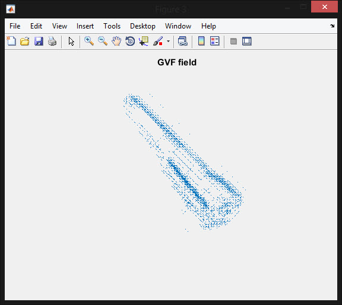
Task: Open the File menu
Action: click(15, 26)
